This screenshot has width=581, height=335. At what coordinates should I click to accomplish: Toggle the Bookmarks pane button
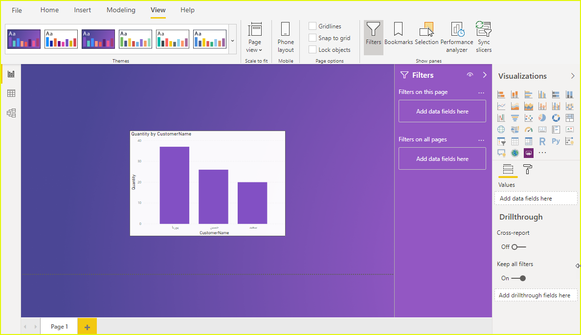click(398, 33)
